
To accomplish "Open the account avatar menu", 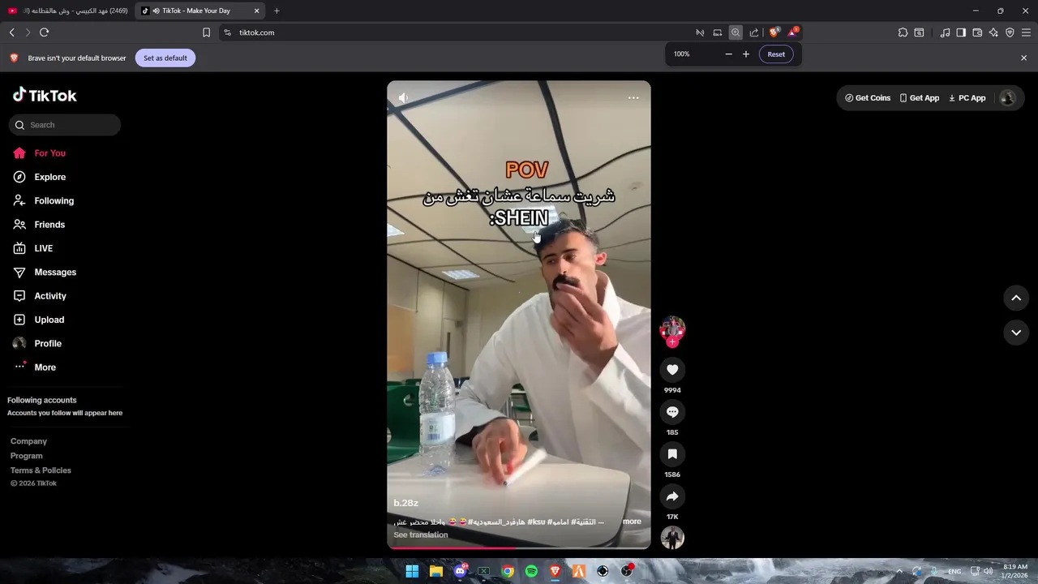I will click(1008, 98).
